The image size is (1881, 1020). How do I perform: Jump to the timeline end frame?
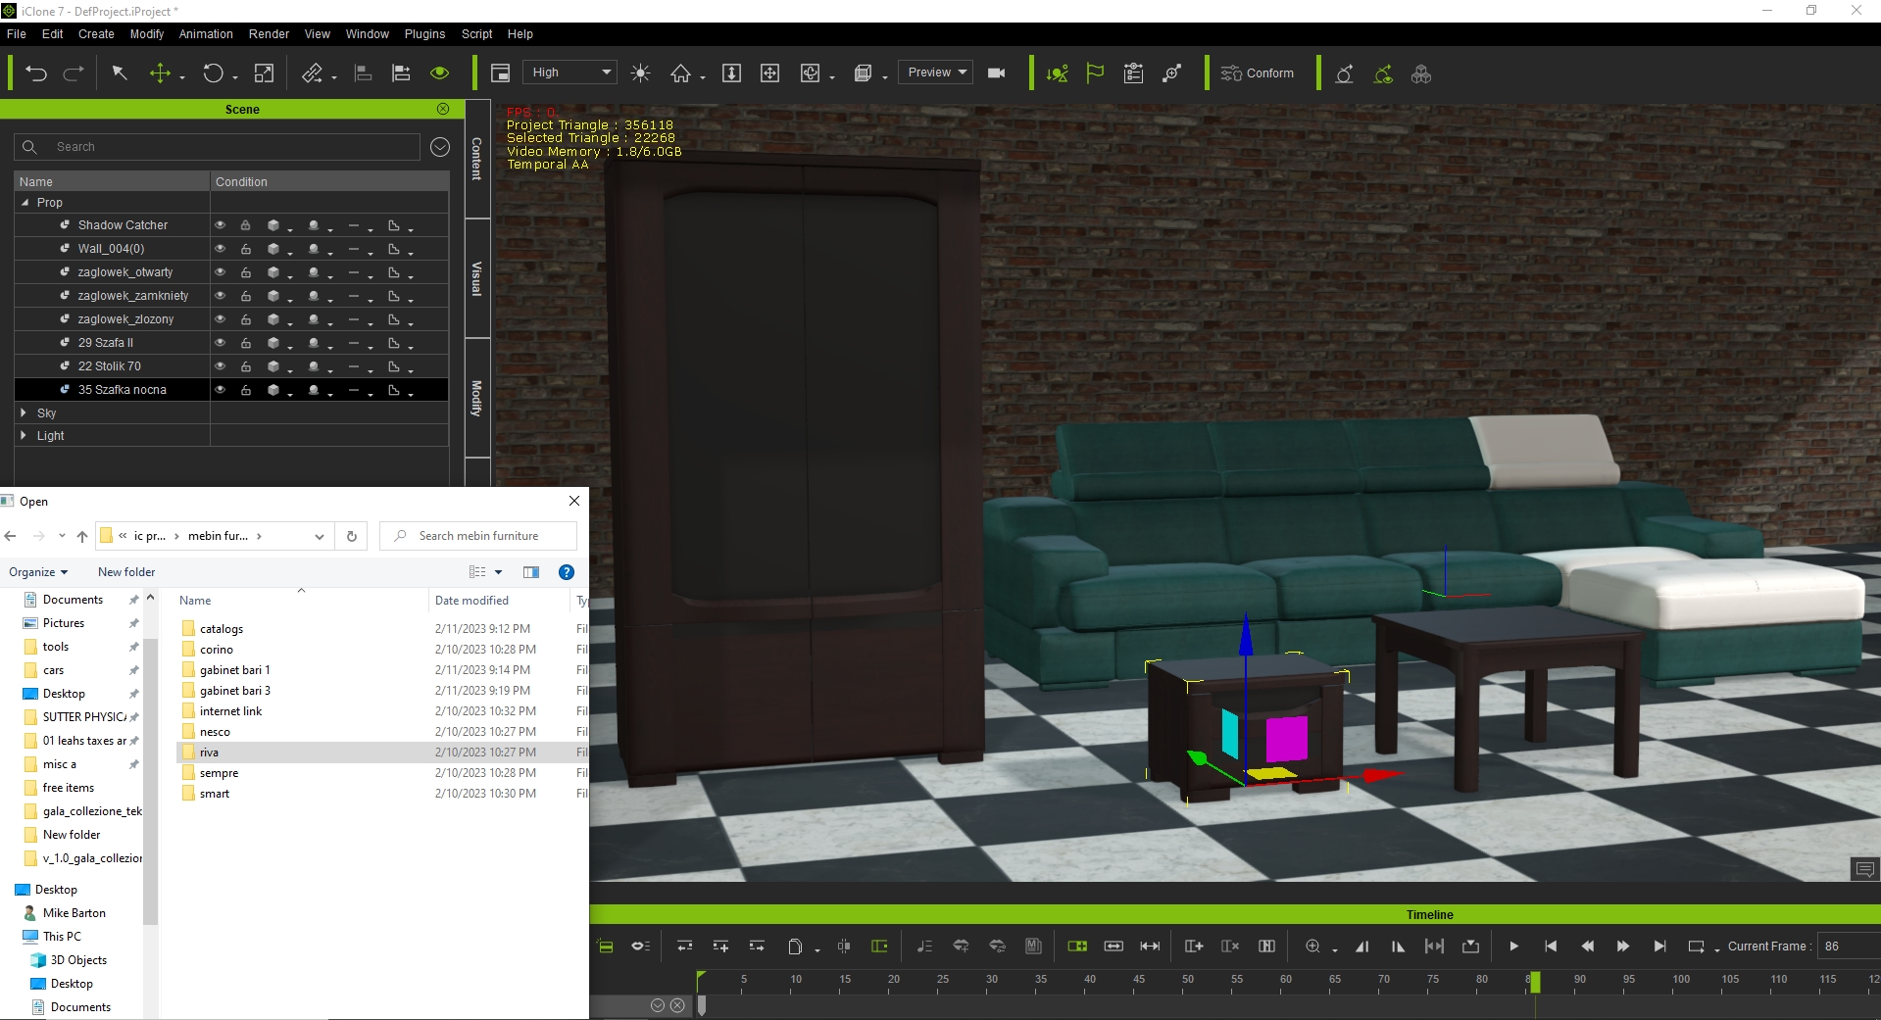click(1659, 946)
